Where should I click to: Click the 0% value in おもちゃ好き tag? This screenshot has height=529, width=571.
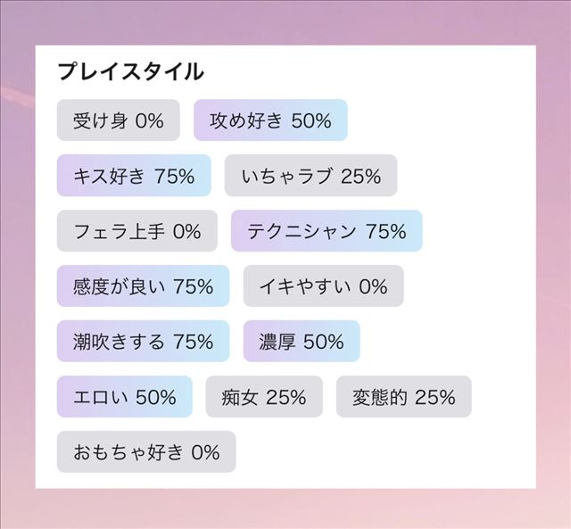[205, 452]
